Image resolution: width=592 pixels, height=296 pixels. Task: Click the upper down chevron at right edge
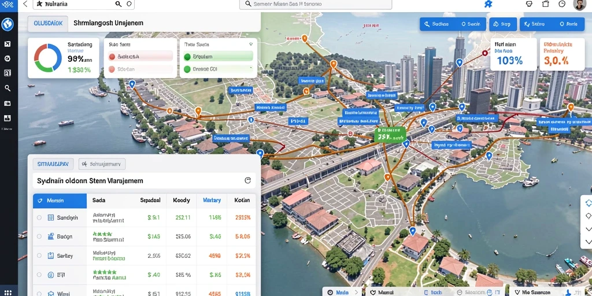[588, 229]
